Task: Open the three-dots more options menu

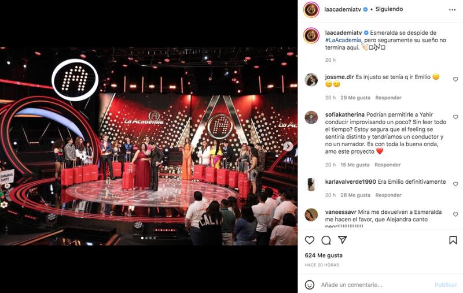Action: 452,10
